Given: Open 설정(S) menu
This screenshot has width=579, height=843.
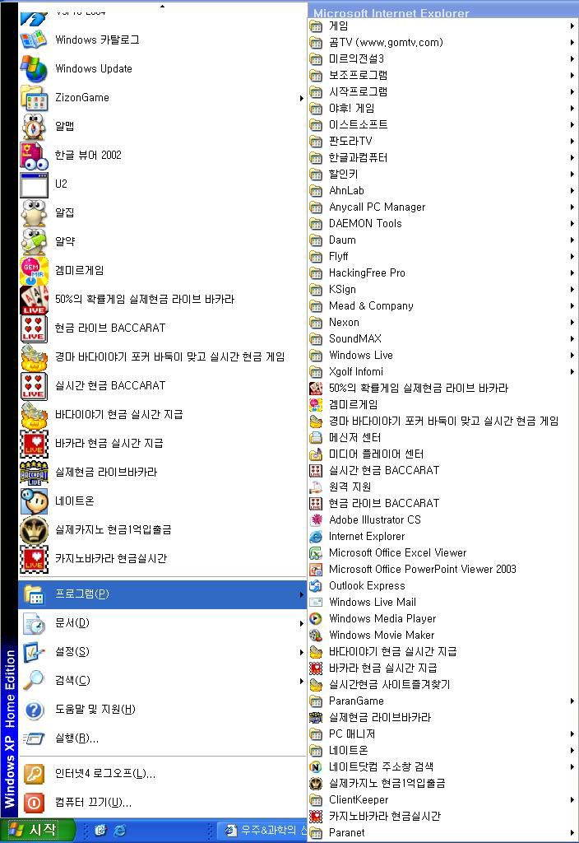Looking at the screenshot, I should (x=162, y=652).
